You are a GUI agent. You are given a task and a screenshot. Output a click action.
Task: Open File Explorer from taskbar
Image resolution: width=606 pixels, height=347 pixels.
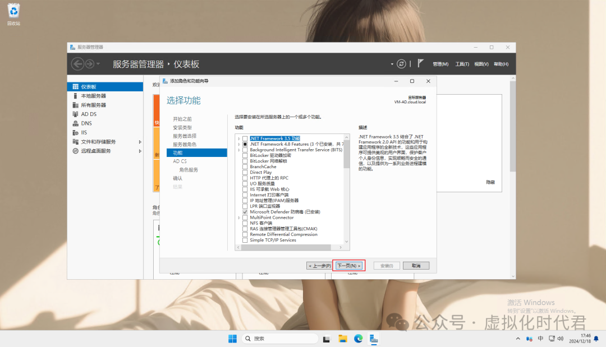(342, 339)
